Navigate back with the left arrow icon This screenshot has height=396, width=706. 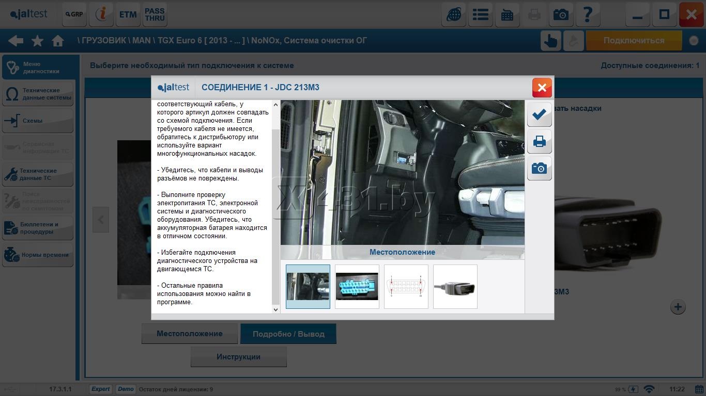[x=16, y=41]
